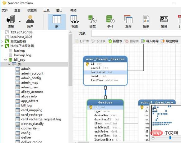Collapse the bill_pay database node
Viewport: 181px width, 143px height.
pyautogui.click(x=6, y=60)
